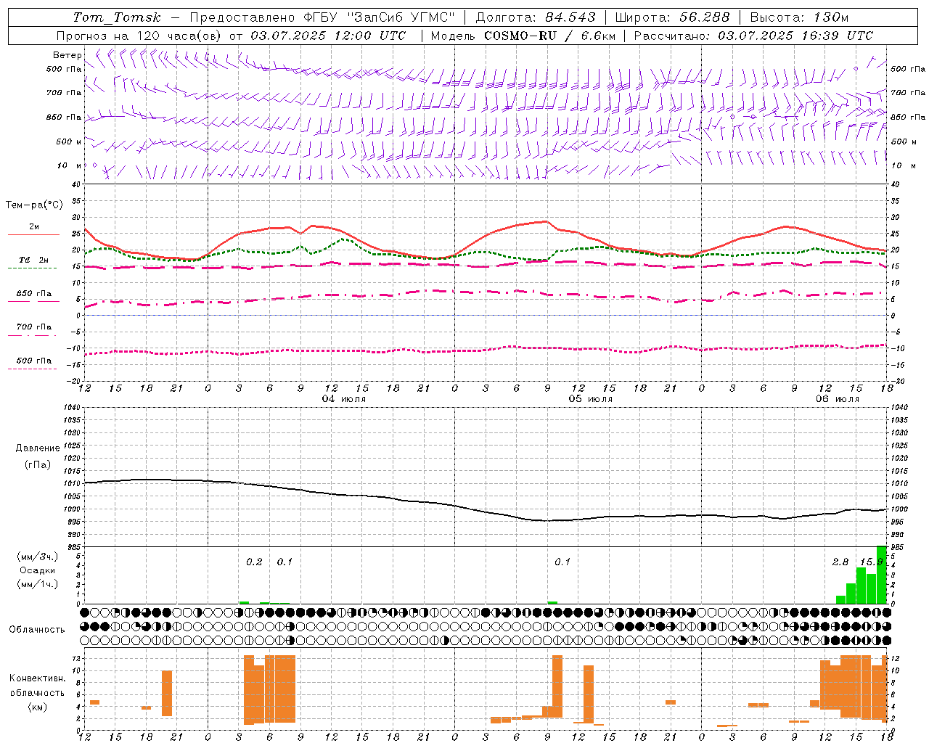Click the "Конвективн." convective cloud label

(x=37, y=678)
